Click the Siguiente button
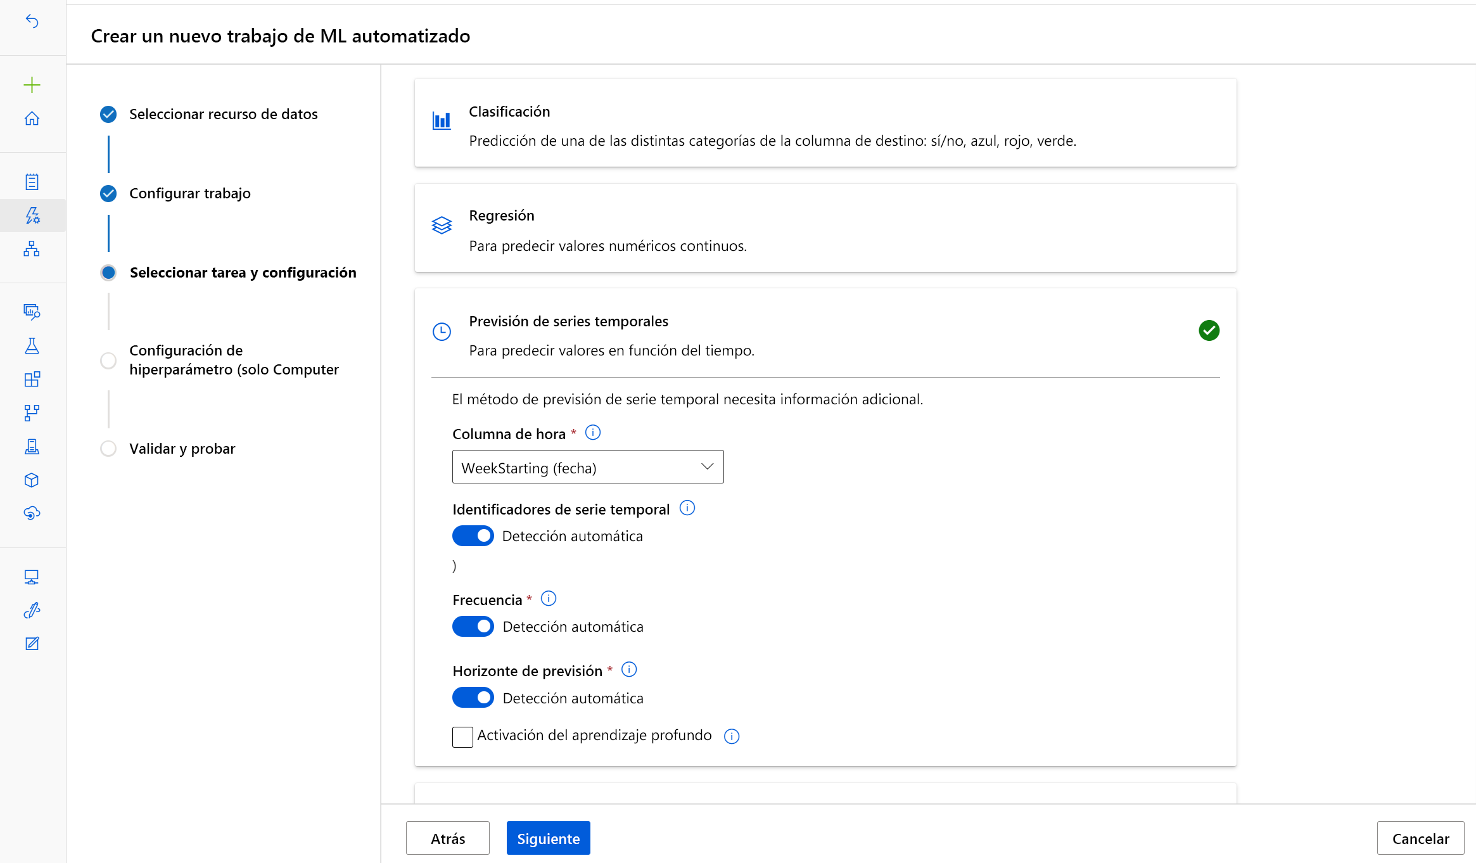The image size is (1476, 863). coord(549,838)
